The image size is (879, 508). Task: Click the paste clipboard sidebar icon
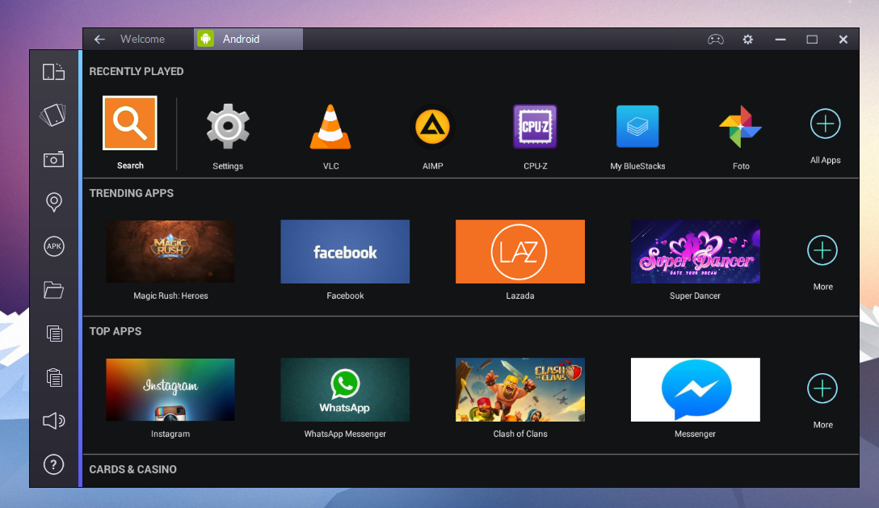coord(54,377)
